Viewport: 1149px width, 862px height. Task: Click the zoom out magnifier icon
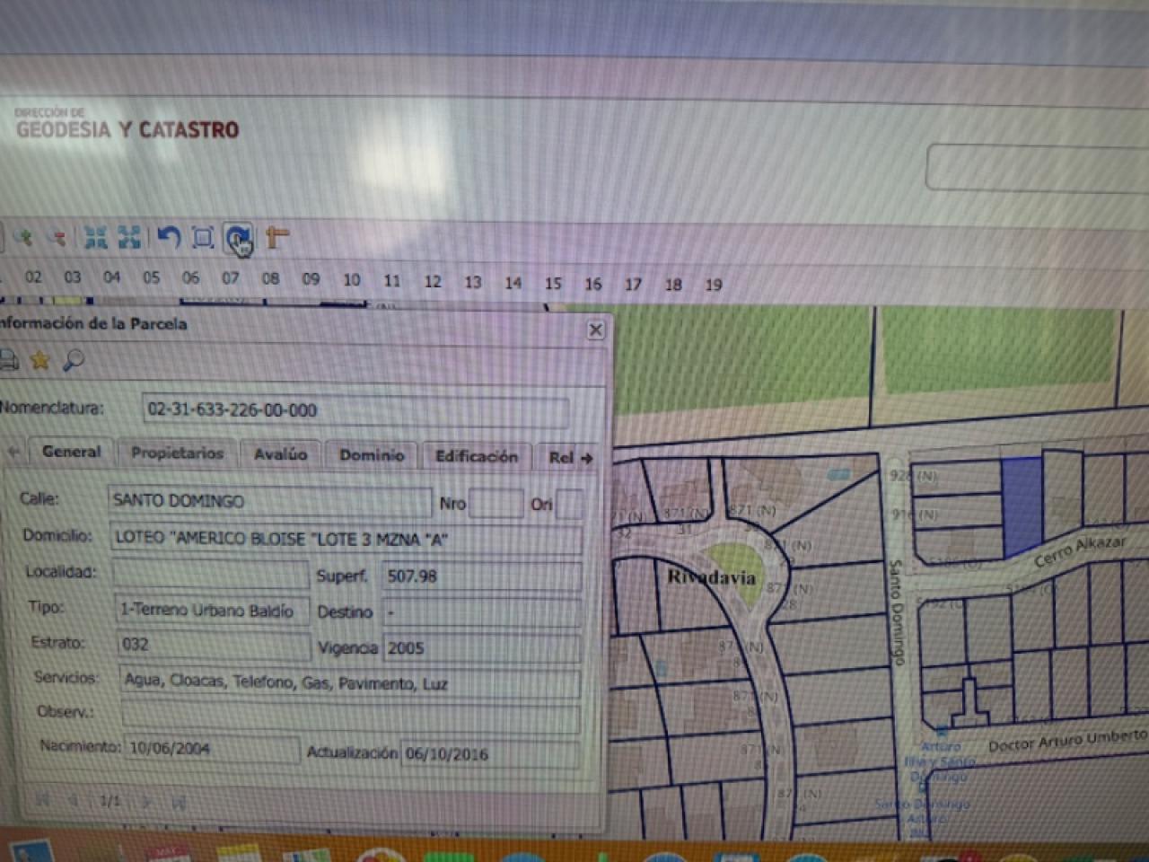tap(58, 238)
